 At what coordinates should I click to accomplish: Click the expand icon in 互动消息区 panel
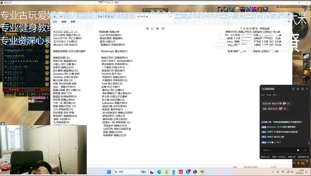pyautogui.click(x=302, y=89)
